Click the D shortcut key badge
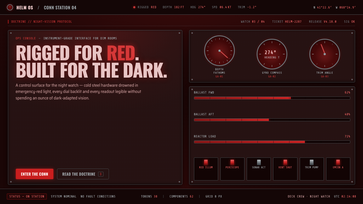363x204 pixels. (x=101, y=174)
